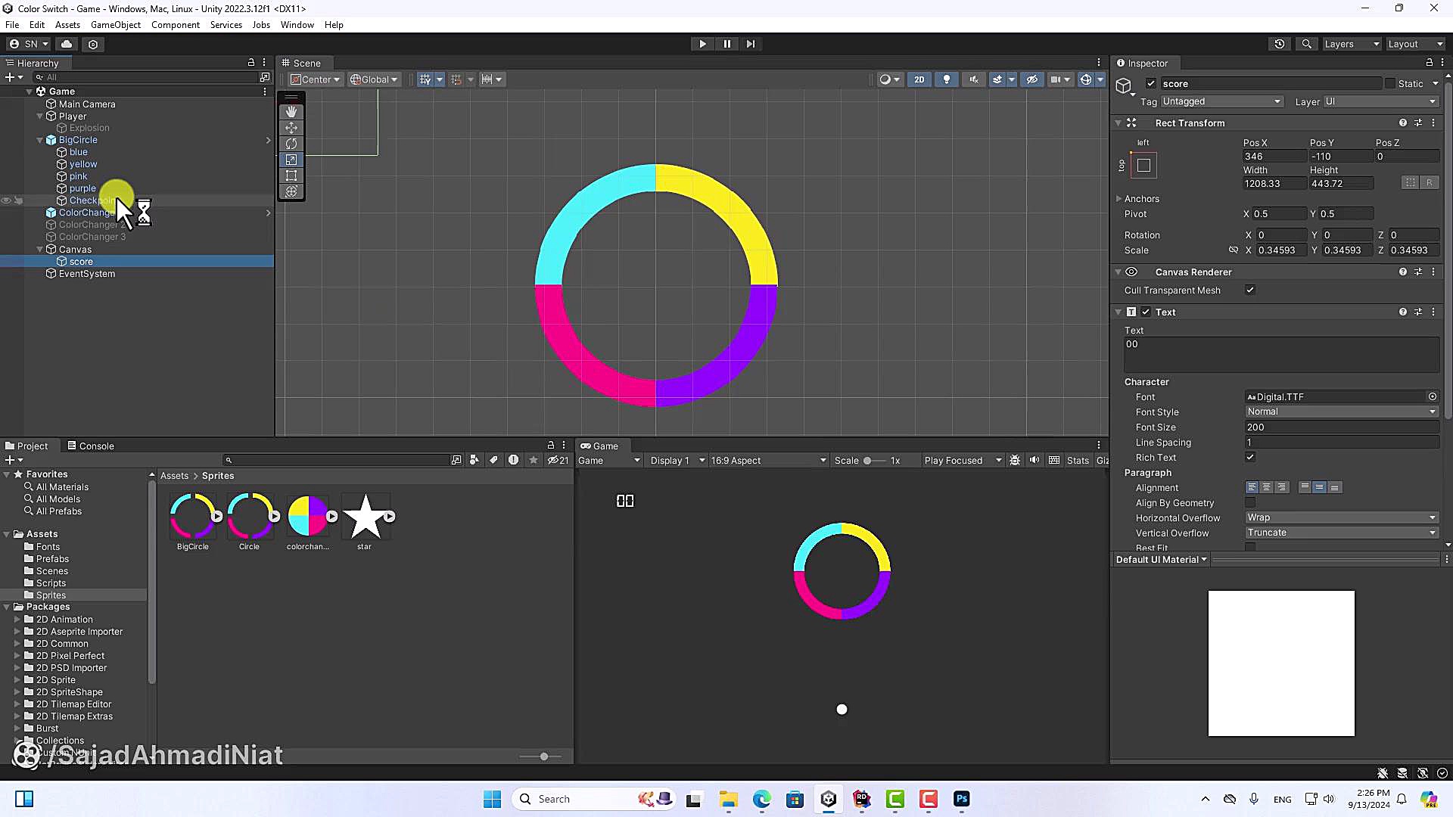
Task: Open the Rect Transform anchor preset box
Action: point(1144,165)
